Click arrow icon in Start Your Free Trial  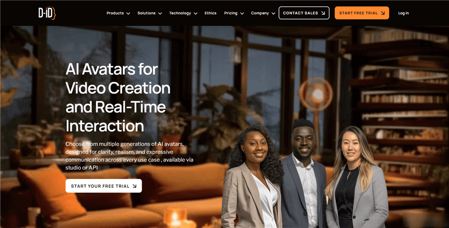[x=135, y=186]
